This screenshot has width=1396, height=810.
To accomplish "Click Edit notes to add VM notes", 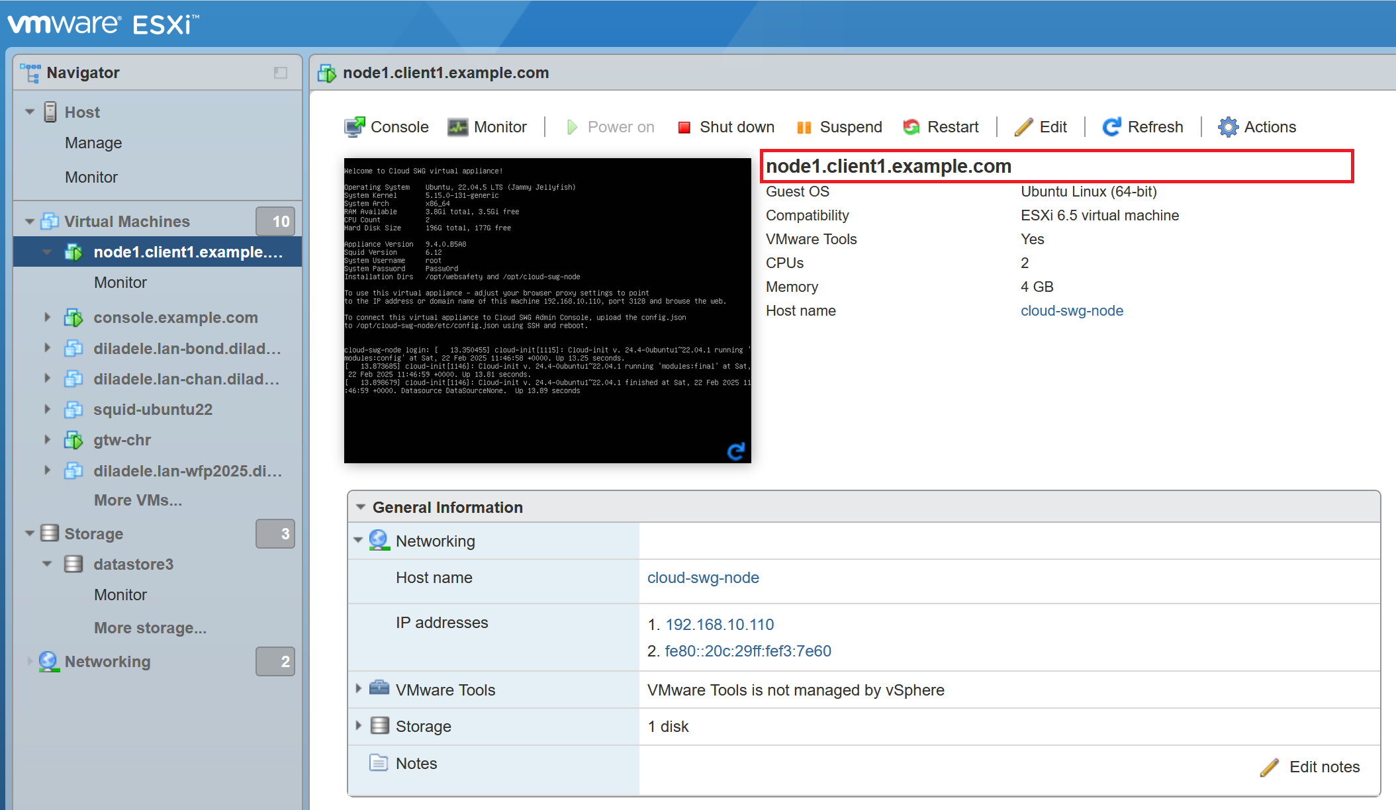I will [1316, 768].
